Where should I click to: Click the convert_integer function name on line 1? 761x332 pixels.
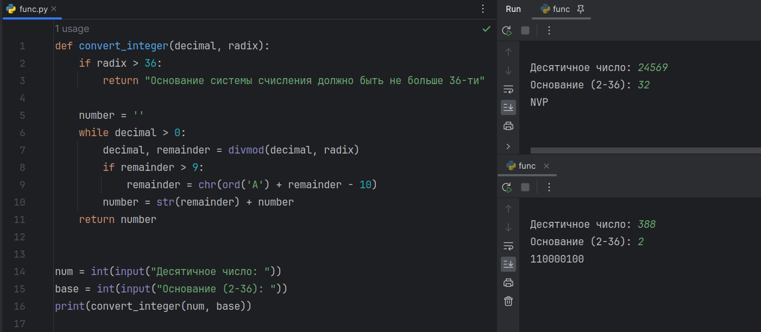(x=123, y=46)
